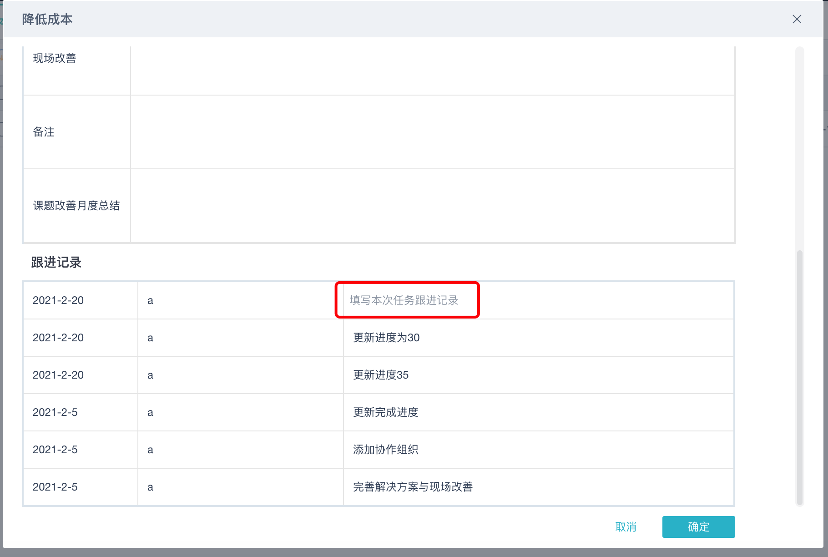Click the 跟进记录 section heading
828x557 pixels.
(x=56, y=263)
